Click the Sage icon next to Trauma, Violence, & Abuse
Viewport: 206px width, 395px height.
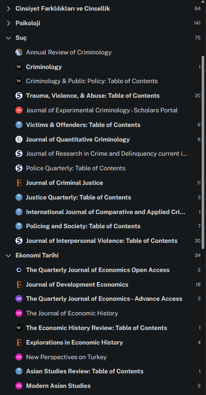pos(19,96)
